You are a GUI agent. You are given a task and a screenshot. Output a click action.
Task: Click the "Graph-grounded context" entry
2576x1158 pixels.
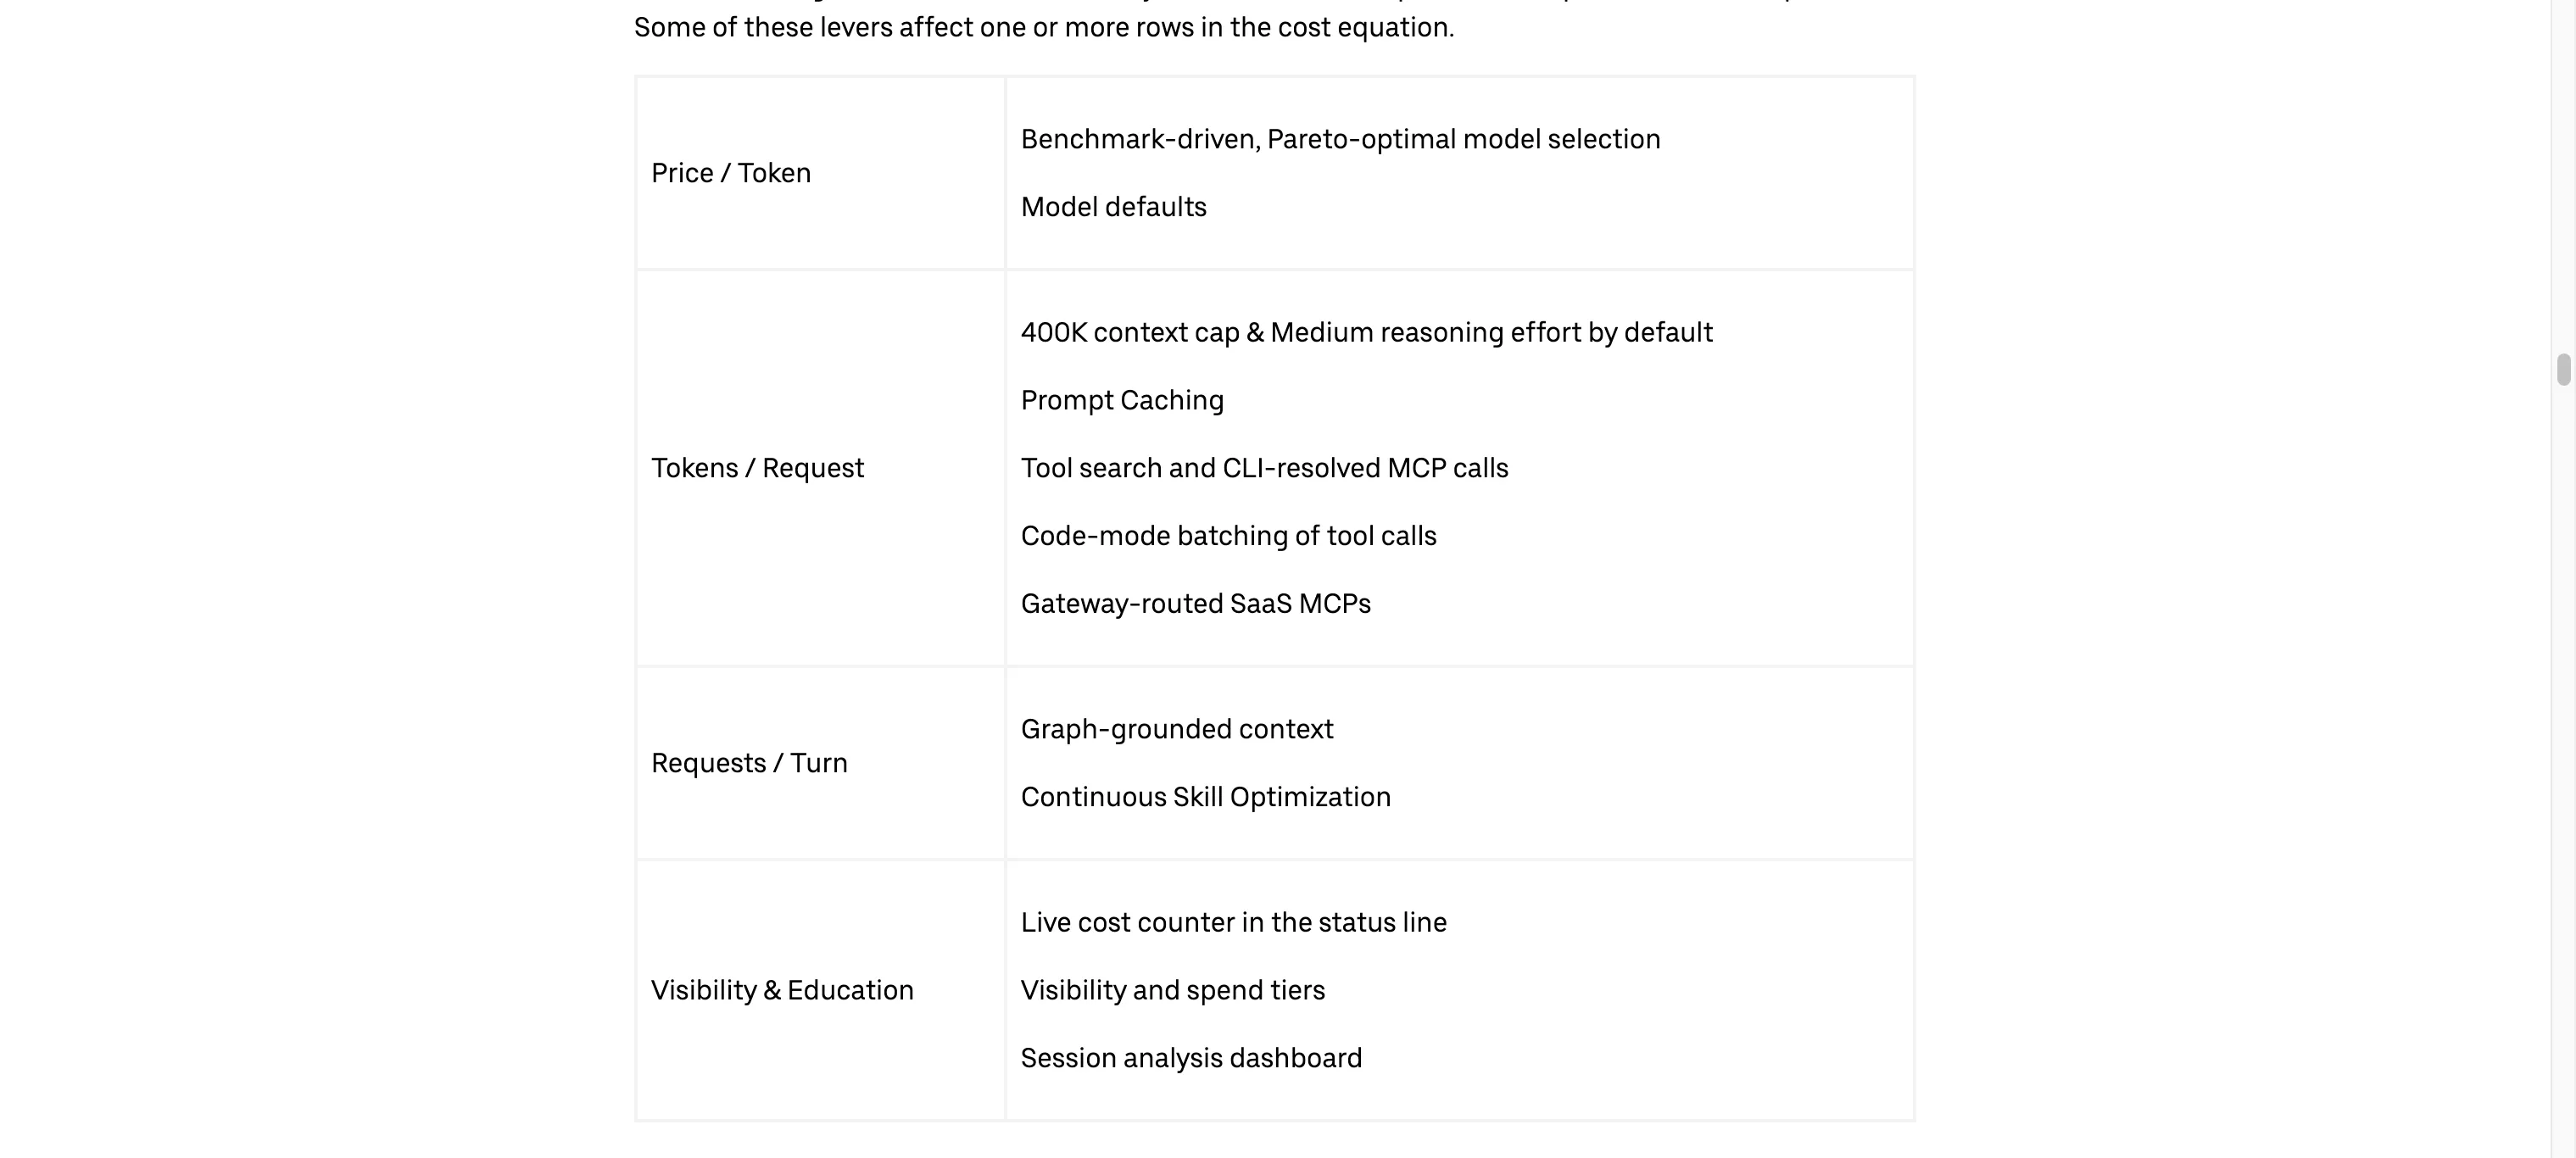pyautogui.click(x=1176, y=729)
